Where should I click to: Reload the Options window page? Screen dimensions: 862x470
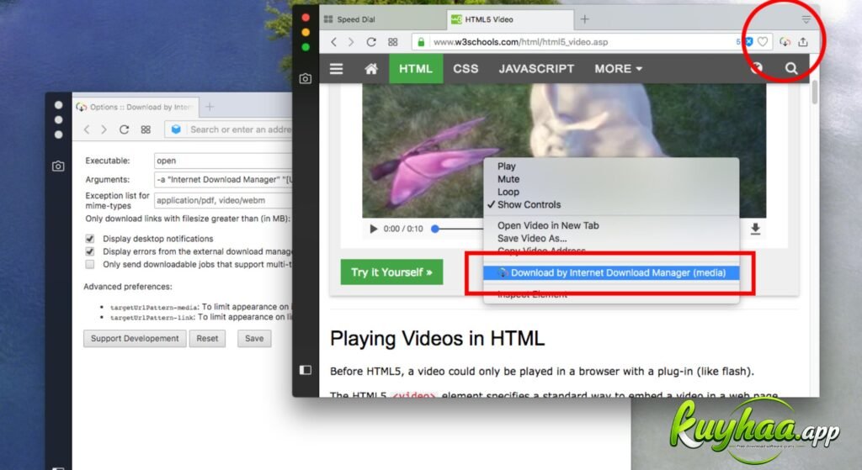pyautogui.click(x=125, y=129)
